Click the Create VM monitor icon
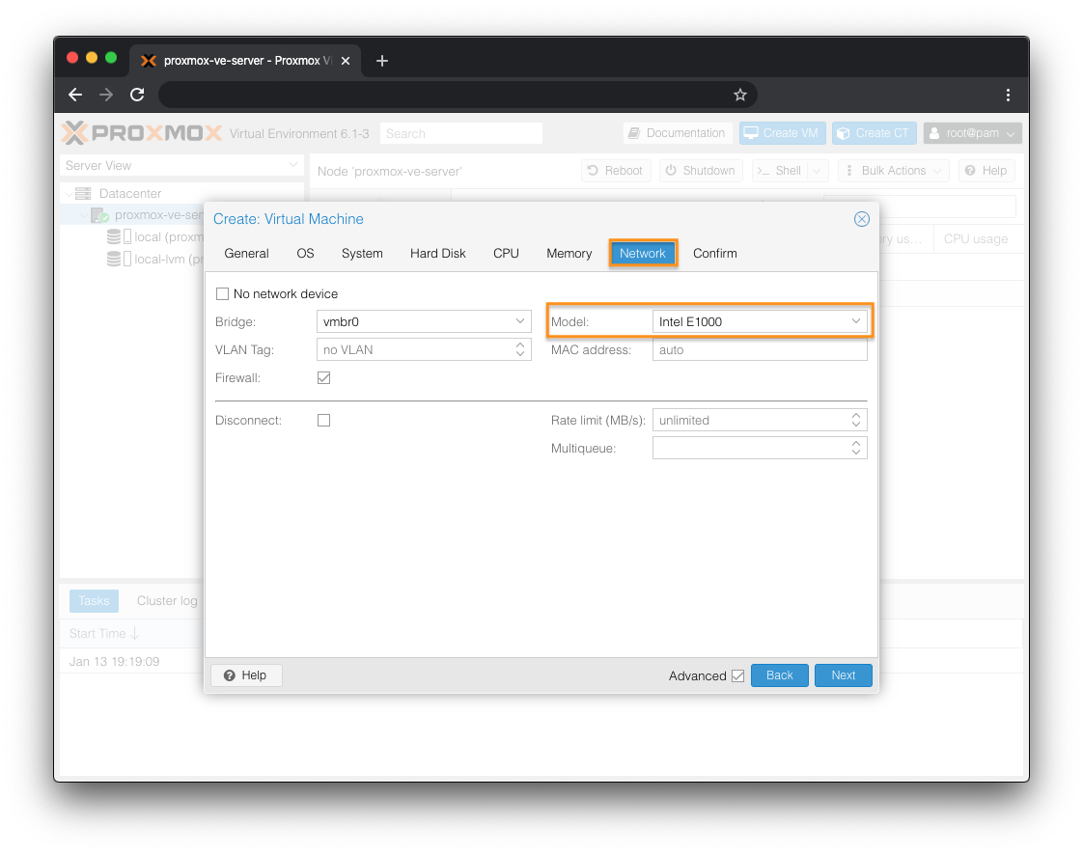 (751, 132)
